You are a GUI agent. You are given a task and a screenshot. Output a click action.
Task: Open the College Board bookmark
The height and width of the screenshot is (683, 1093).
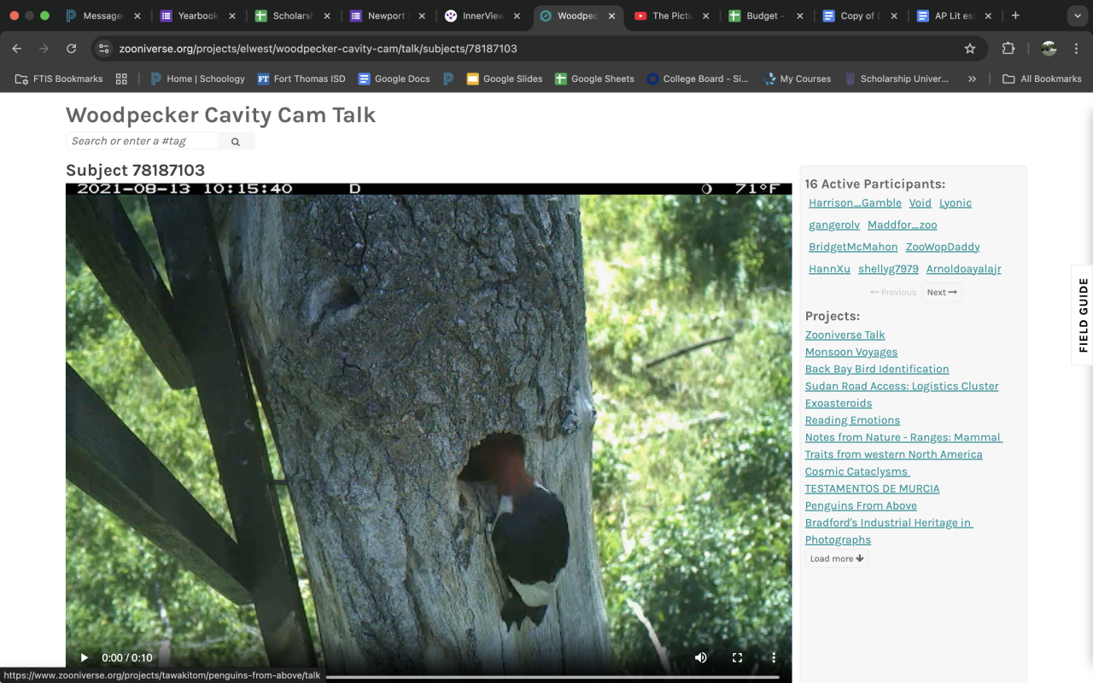point(697,79)
